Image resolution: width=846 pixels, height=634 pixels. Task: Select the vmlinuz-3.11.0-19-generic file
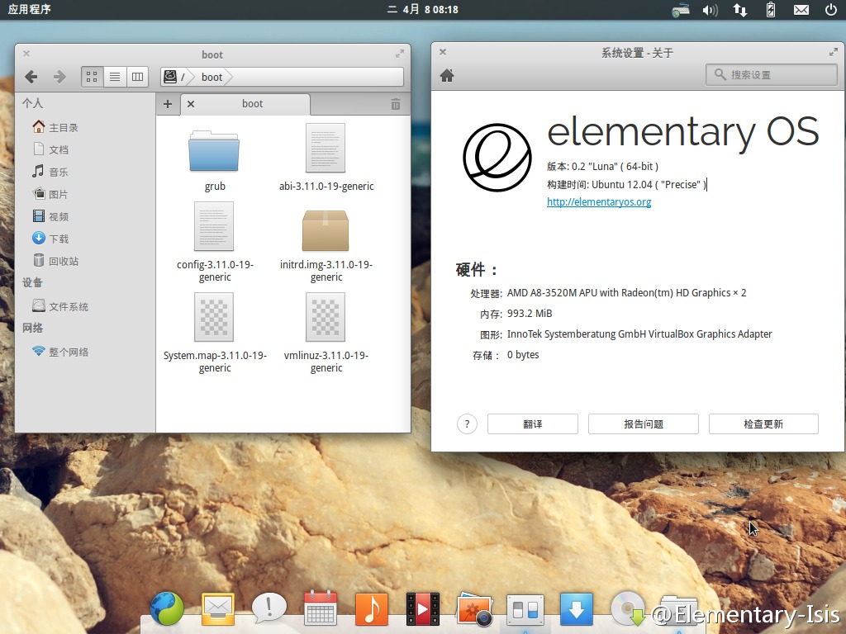(326, 333)
